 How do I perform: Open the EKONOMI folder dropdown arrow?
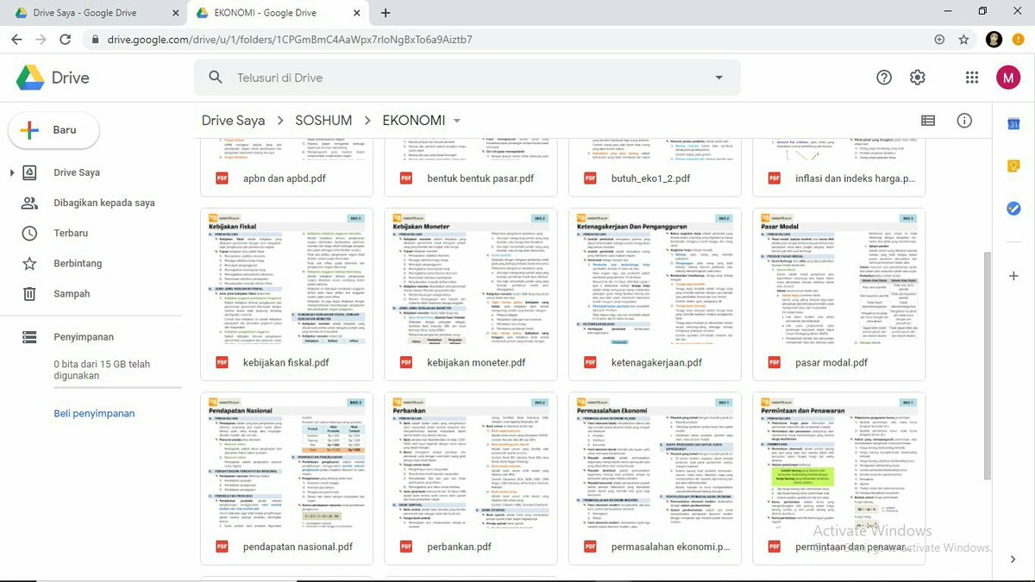click(457, 121)
